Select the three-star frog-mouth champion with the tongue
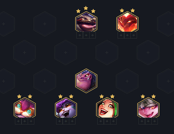The width and height of the screenshot is (174, 134). pyautogui.click(x=86, y=22)
